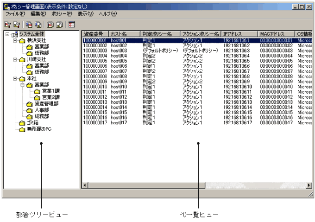Image resolution: width=315 pixels, height=222 pixels.
Task: Click the stacked pages hammer toolbar icon
Action: [59, 25]
